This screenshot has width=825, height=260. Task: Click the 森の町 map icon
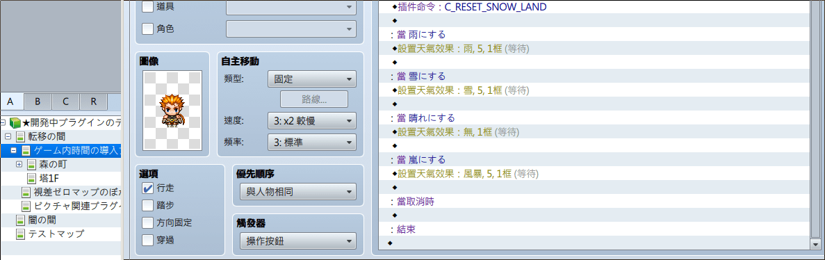31,164
